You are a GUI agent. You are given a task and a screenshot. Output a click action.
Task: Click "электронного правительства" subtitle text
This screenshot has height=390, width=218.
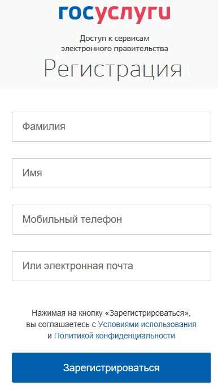(115, 48)
